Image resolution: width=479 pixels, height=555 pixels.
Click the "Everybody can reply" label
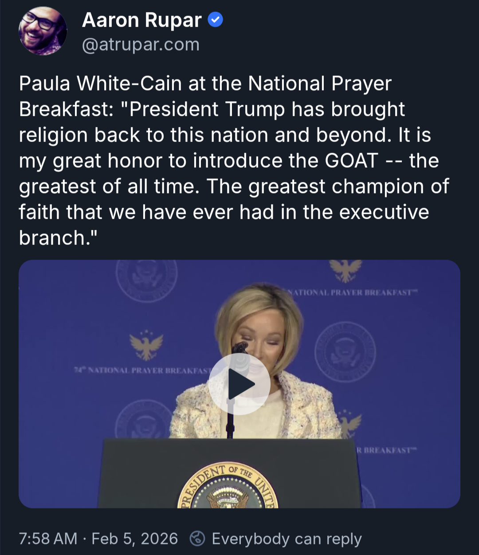(287, 539)
